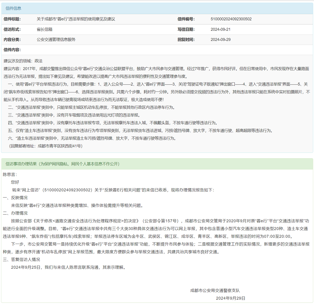Screen dimensions: 314x304
Task: Click the 信件内容 field label
Action: 12,50
